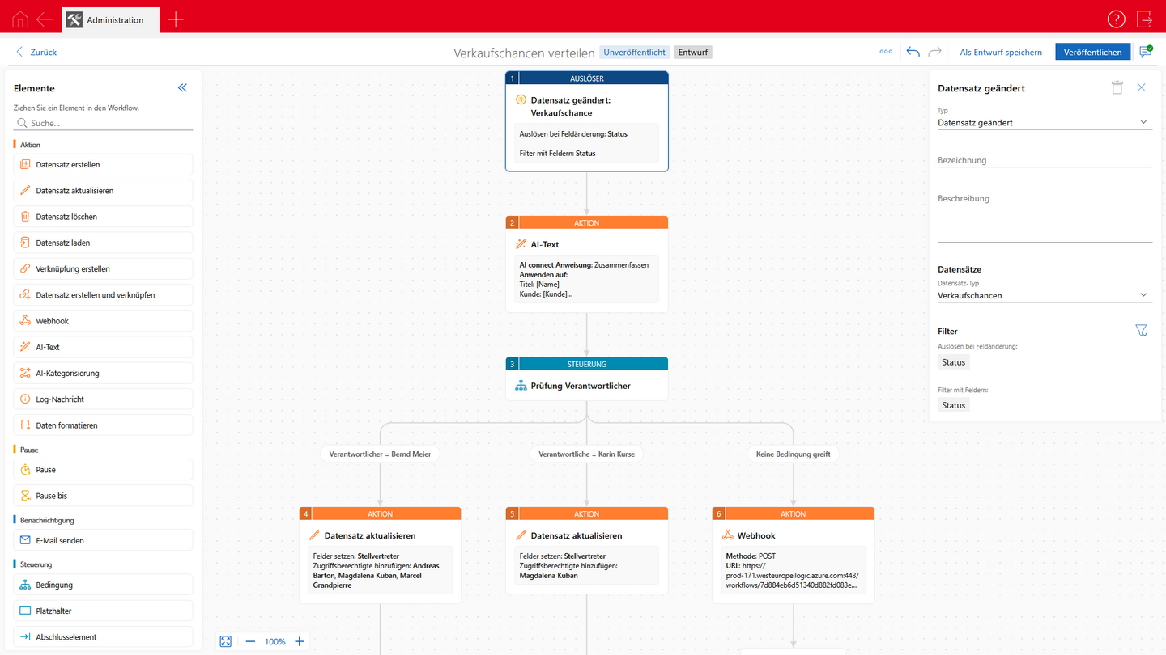Click the home icon in top bar
1166x655 pixels.
(20, 19)
